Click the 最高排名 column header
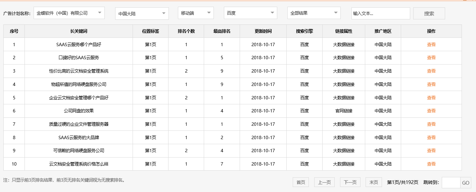Image resolution: width=476 pixels, height=192 pixels. [x=222, y=31]
